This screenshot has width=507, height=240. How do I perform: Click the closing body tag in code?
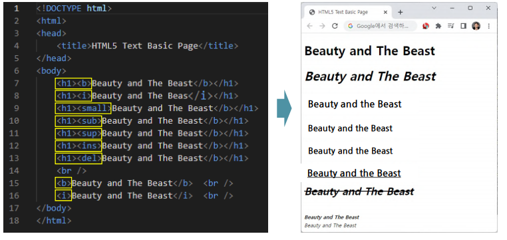[54, 208]
